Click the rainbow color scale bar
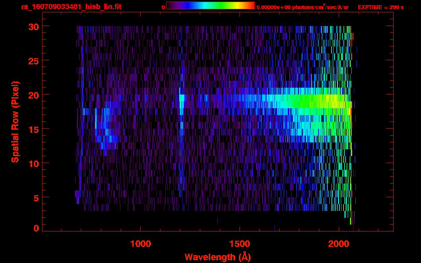The height and width of the screenshot is (263, 421). tap(210, 5)
